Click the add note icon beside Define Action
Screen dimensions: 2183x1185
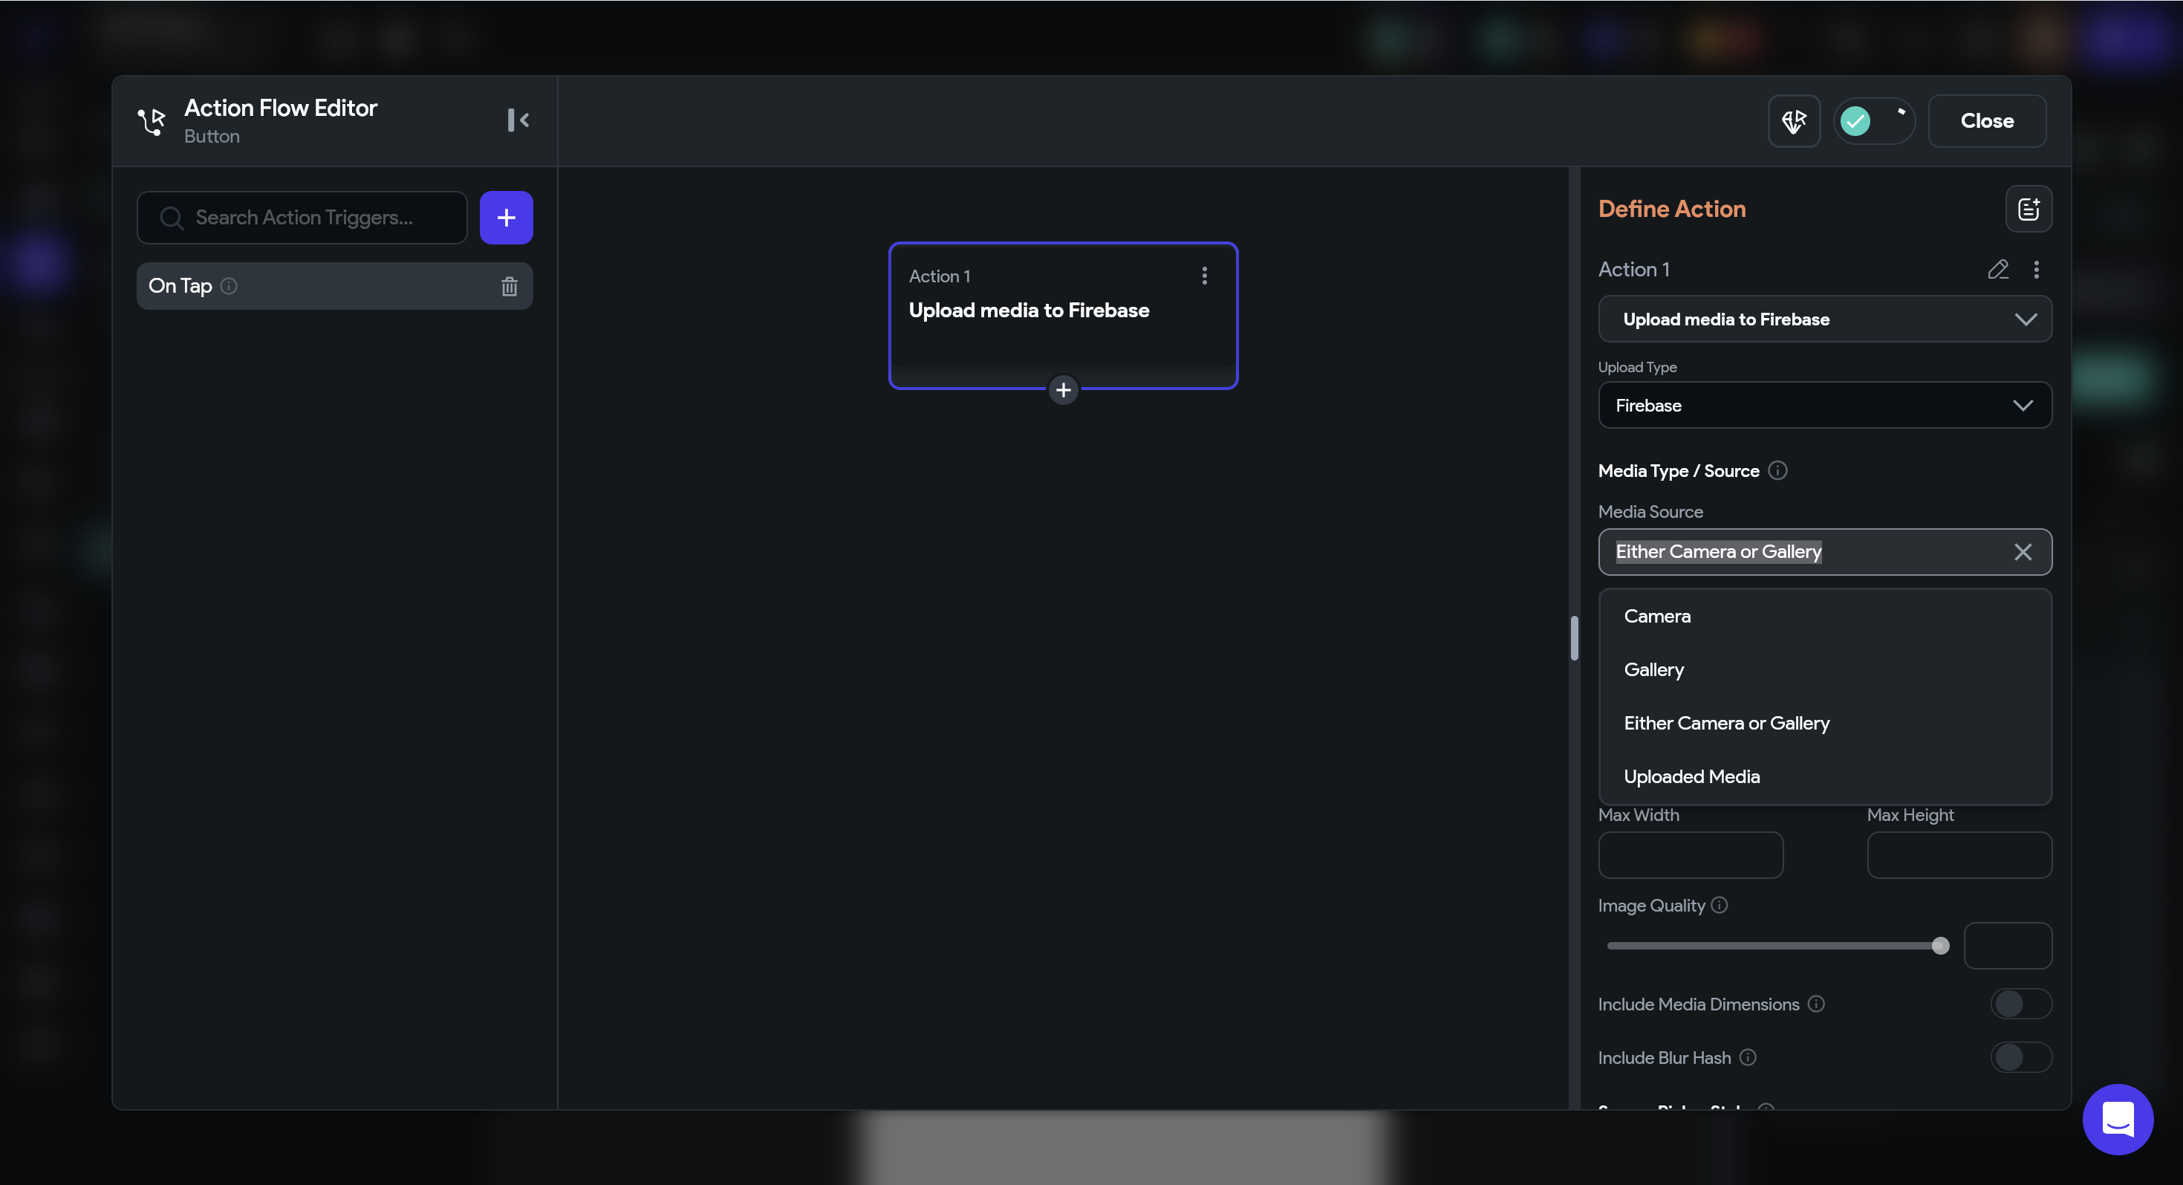[2028, 210]
